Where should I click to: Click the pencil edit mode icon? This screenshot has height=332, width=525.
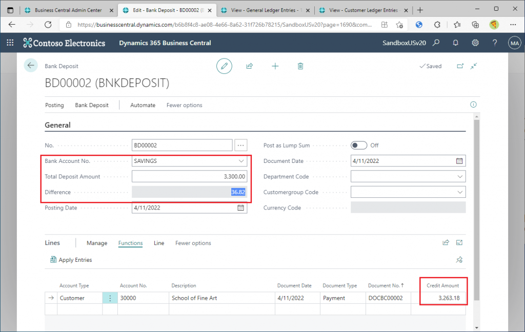click(224, 66)
